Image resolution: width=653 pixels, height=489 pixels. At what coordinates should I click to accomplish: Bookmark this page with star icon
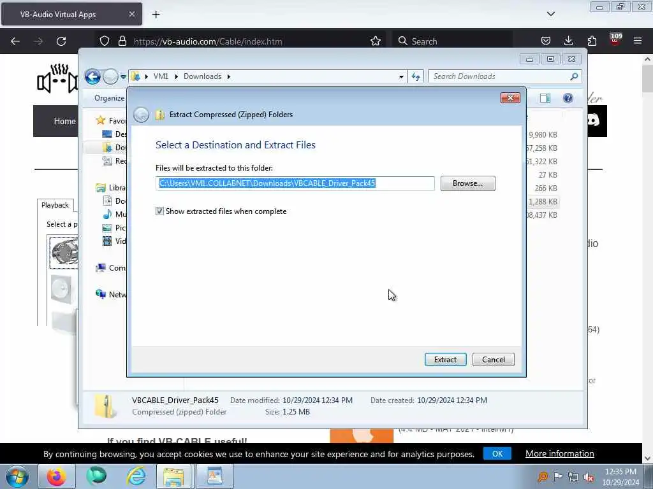[375, 41]
